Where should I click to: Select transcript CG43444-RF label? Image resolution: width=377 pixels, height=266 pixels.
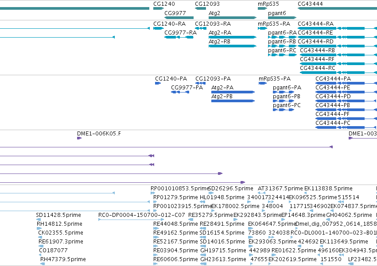tap(317, 59)
